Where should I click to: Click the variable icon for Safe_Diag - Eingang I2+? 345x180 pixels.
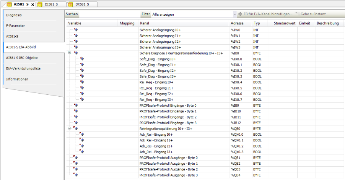81,70
